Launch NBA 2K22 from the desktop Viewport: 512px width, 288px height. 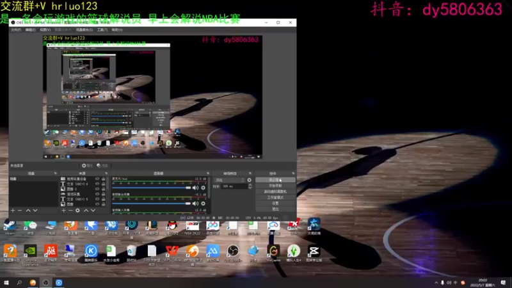193,227
